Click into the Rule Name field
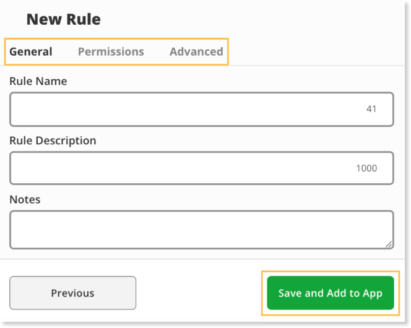Screen dimensions: 411x328 (x=202, y=109)
